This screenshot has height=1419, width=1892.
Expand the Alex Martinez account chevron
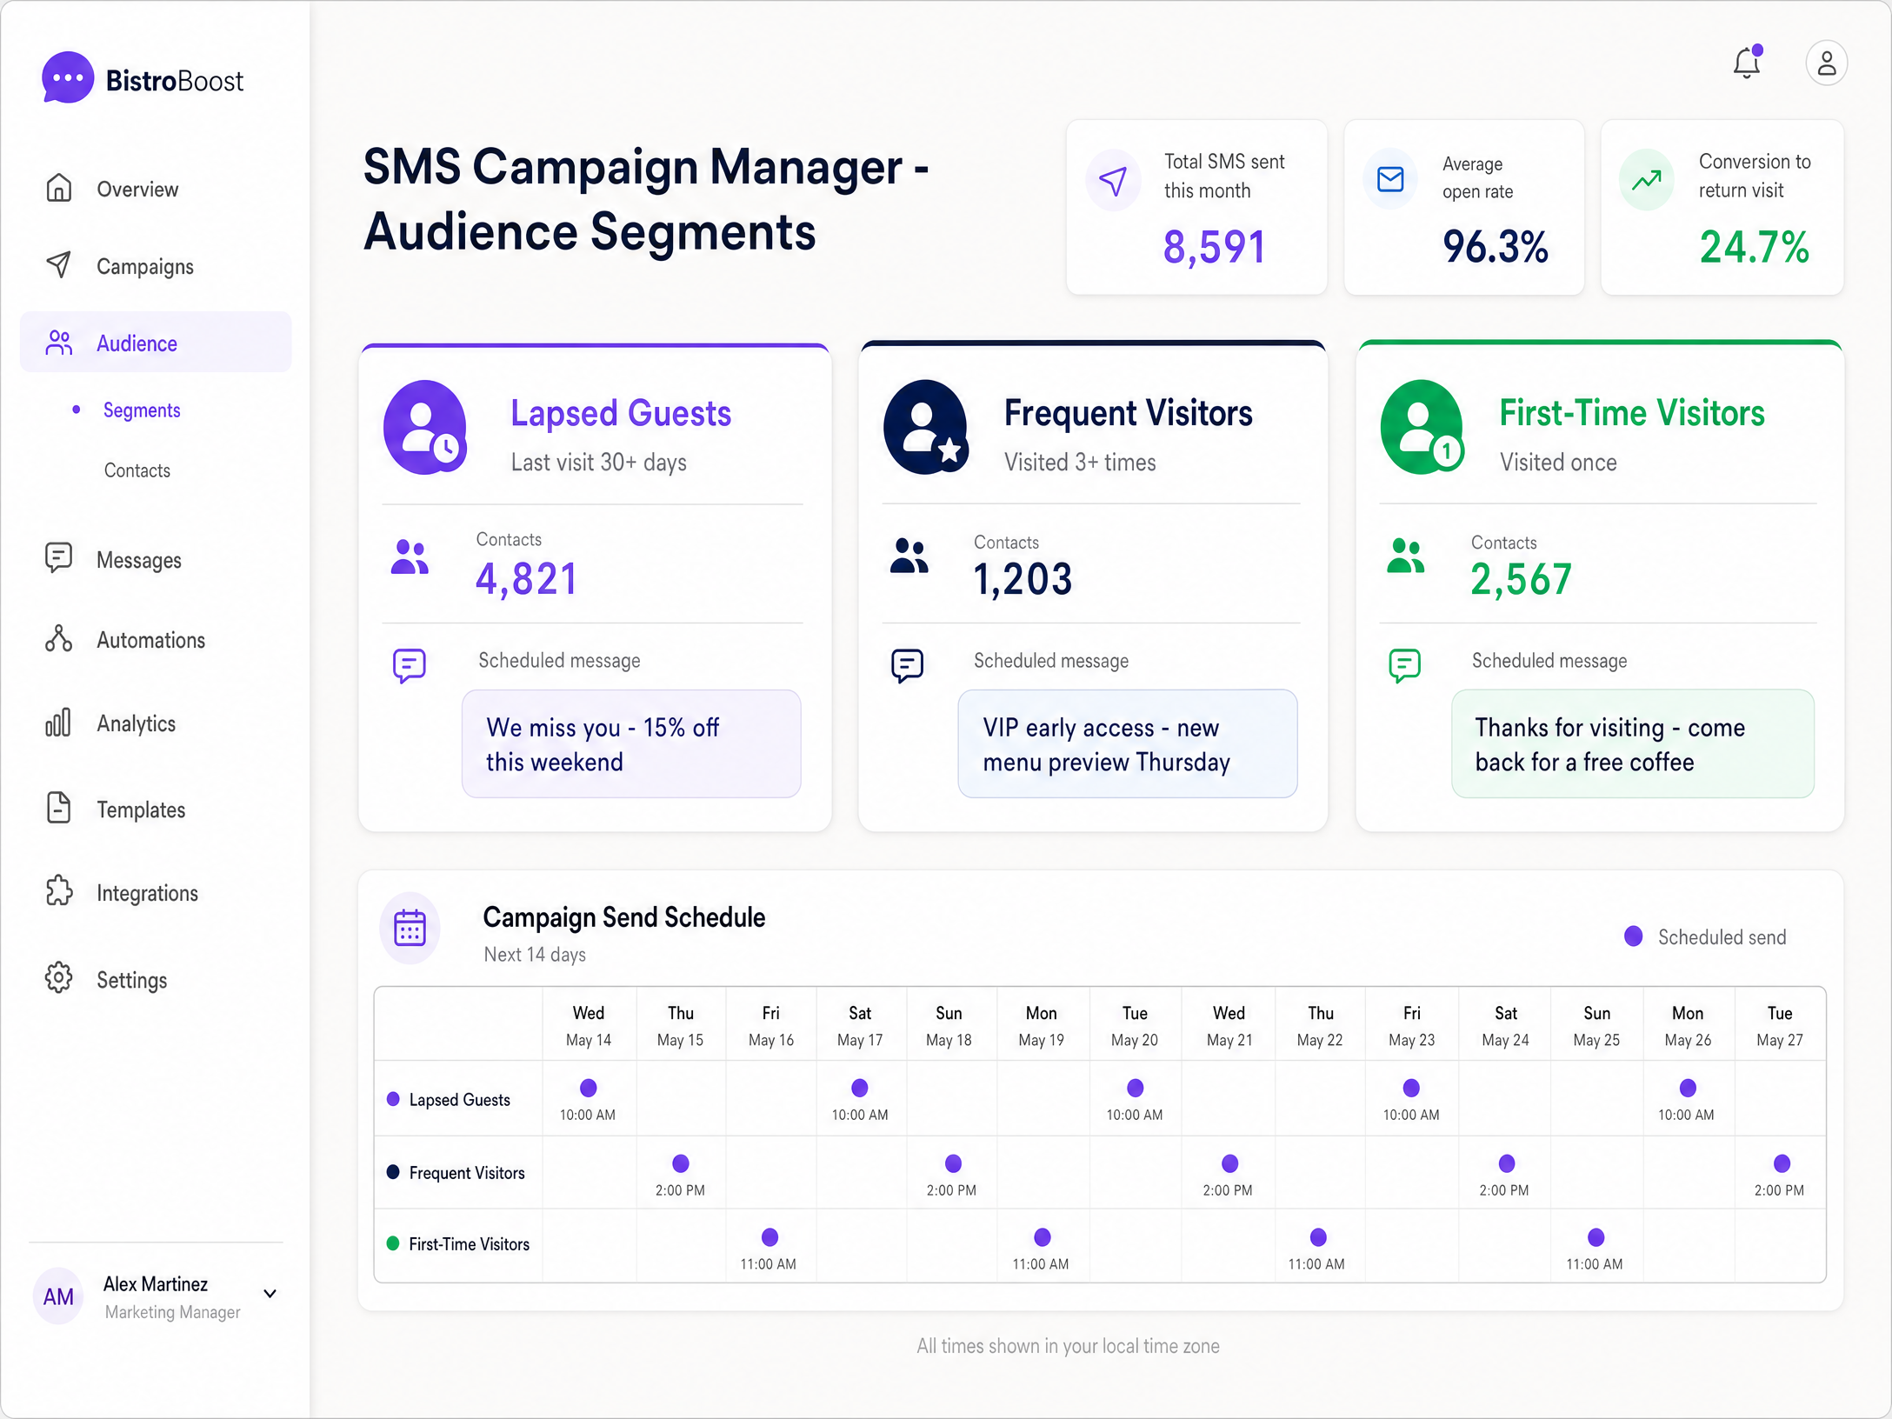270,1294
